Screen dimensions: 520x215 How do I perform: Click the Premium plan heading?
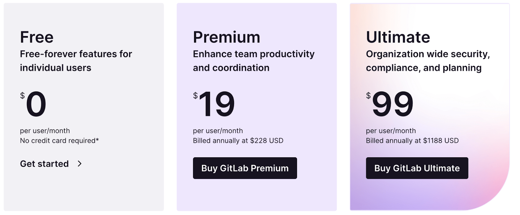pos(227,37)
